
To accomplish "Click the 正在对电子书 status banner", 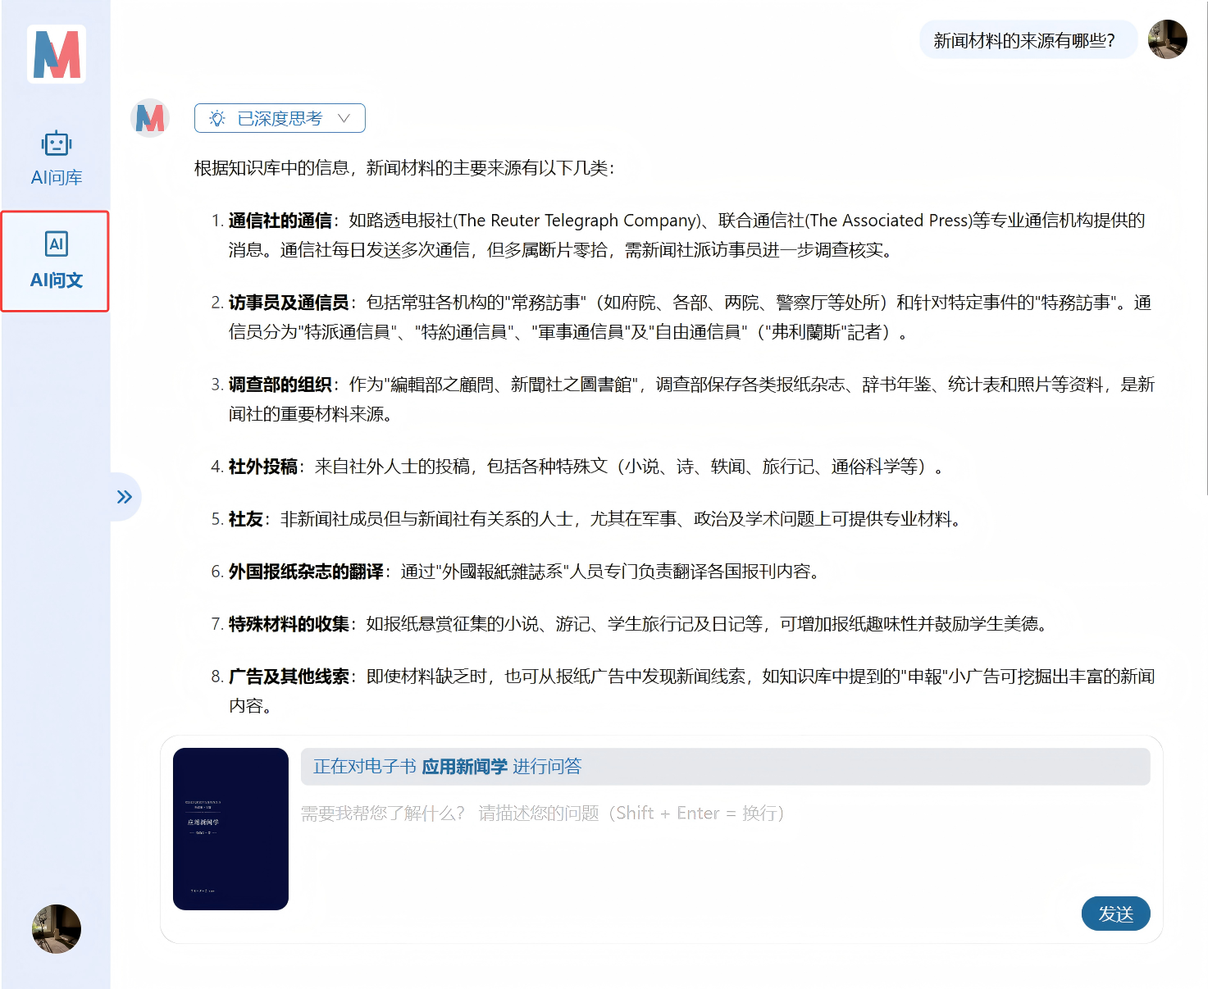I will point(725,767).
